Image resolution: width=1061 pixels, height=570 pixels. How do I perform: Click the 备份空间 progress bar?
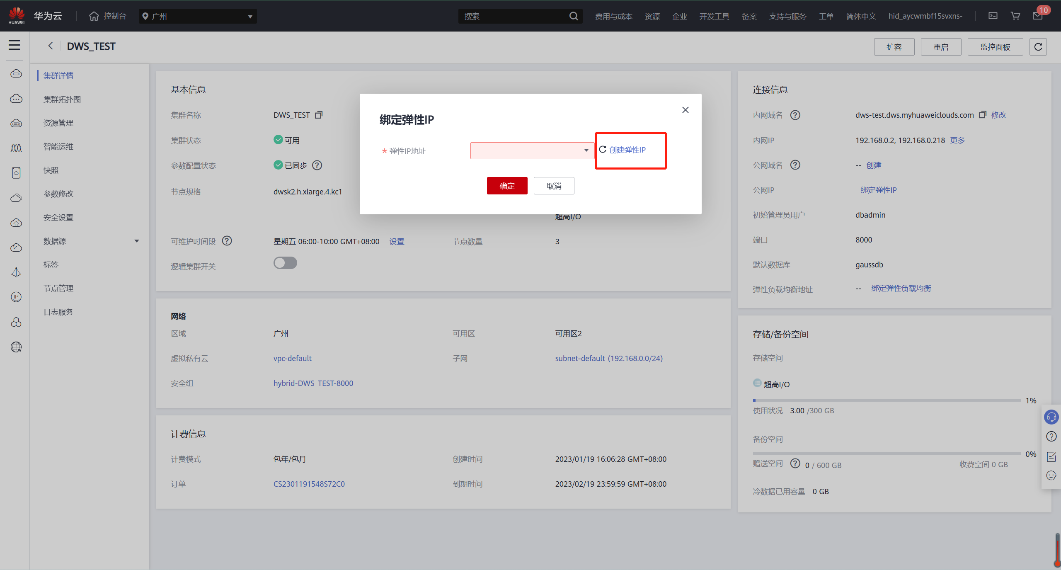(887, 454)
